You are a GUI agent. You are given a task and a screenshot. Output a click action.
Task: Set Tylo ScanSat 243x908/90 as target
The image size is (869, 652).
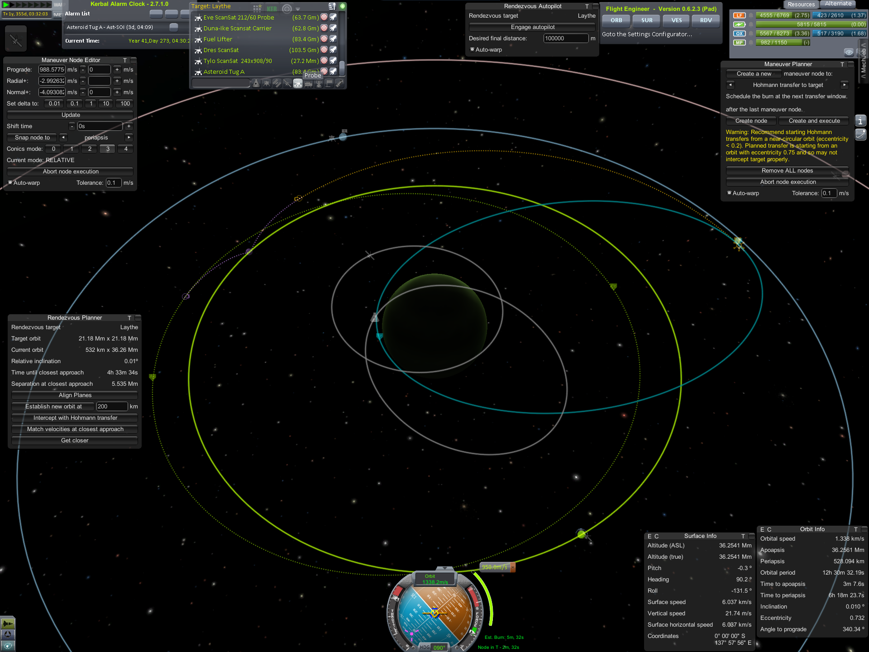[x=324, y=61]
